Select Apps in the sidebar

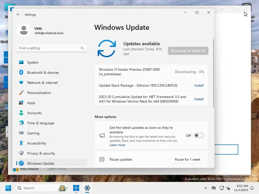click(52, 103)
